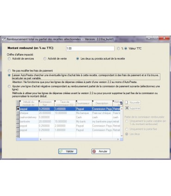Click the 5.000000 commission cell
Image resolution: width=171 pixels, height=196 pixels.
coord(46,117)
